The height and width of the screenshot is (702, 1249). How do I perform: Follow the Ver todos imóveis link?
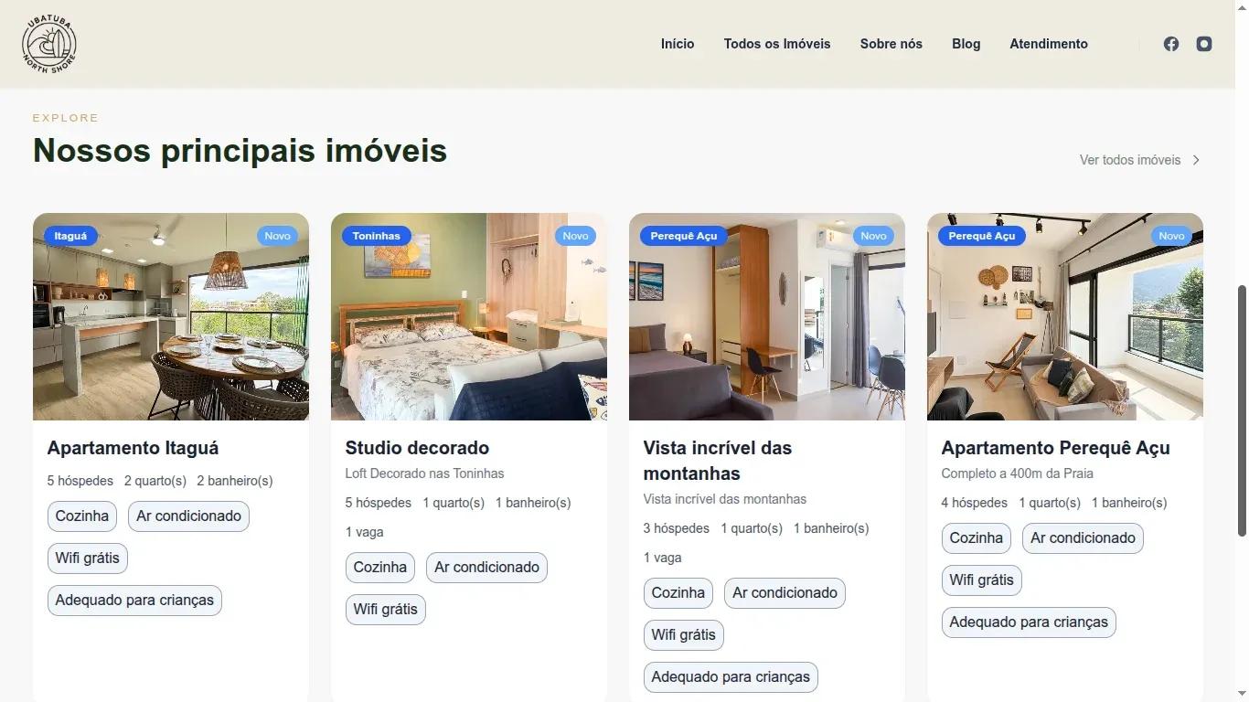[x=1130, y=160]
